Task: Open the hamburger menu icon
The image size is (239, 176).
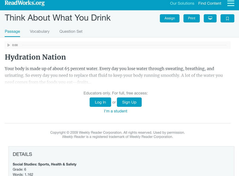Action: tap(231, 3)
